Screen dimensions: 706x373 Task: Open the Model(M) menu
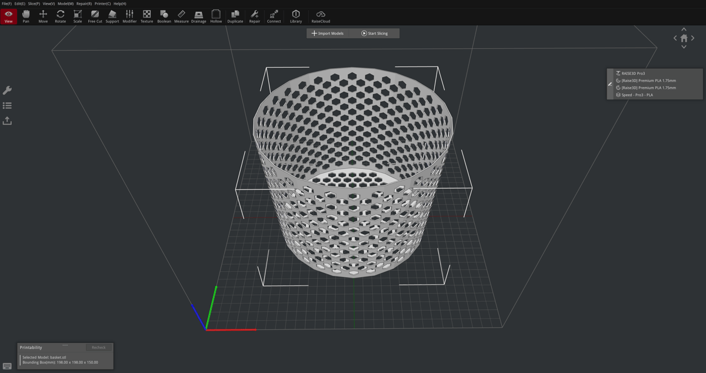[x=65, y=4]
